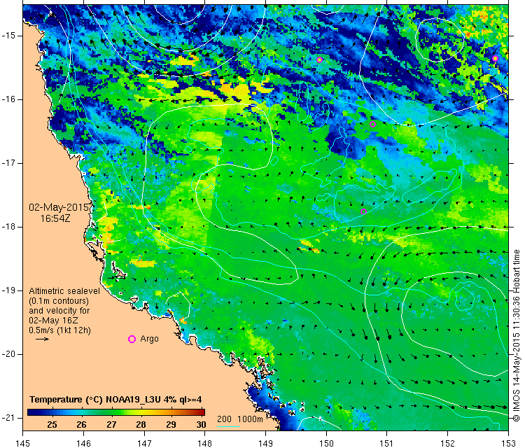Click colorbar tick label 27

click(x=111, y=425)
